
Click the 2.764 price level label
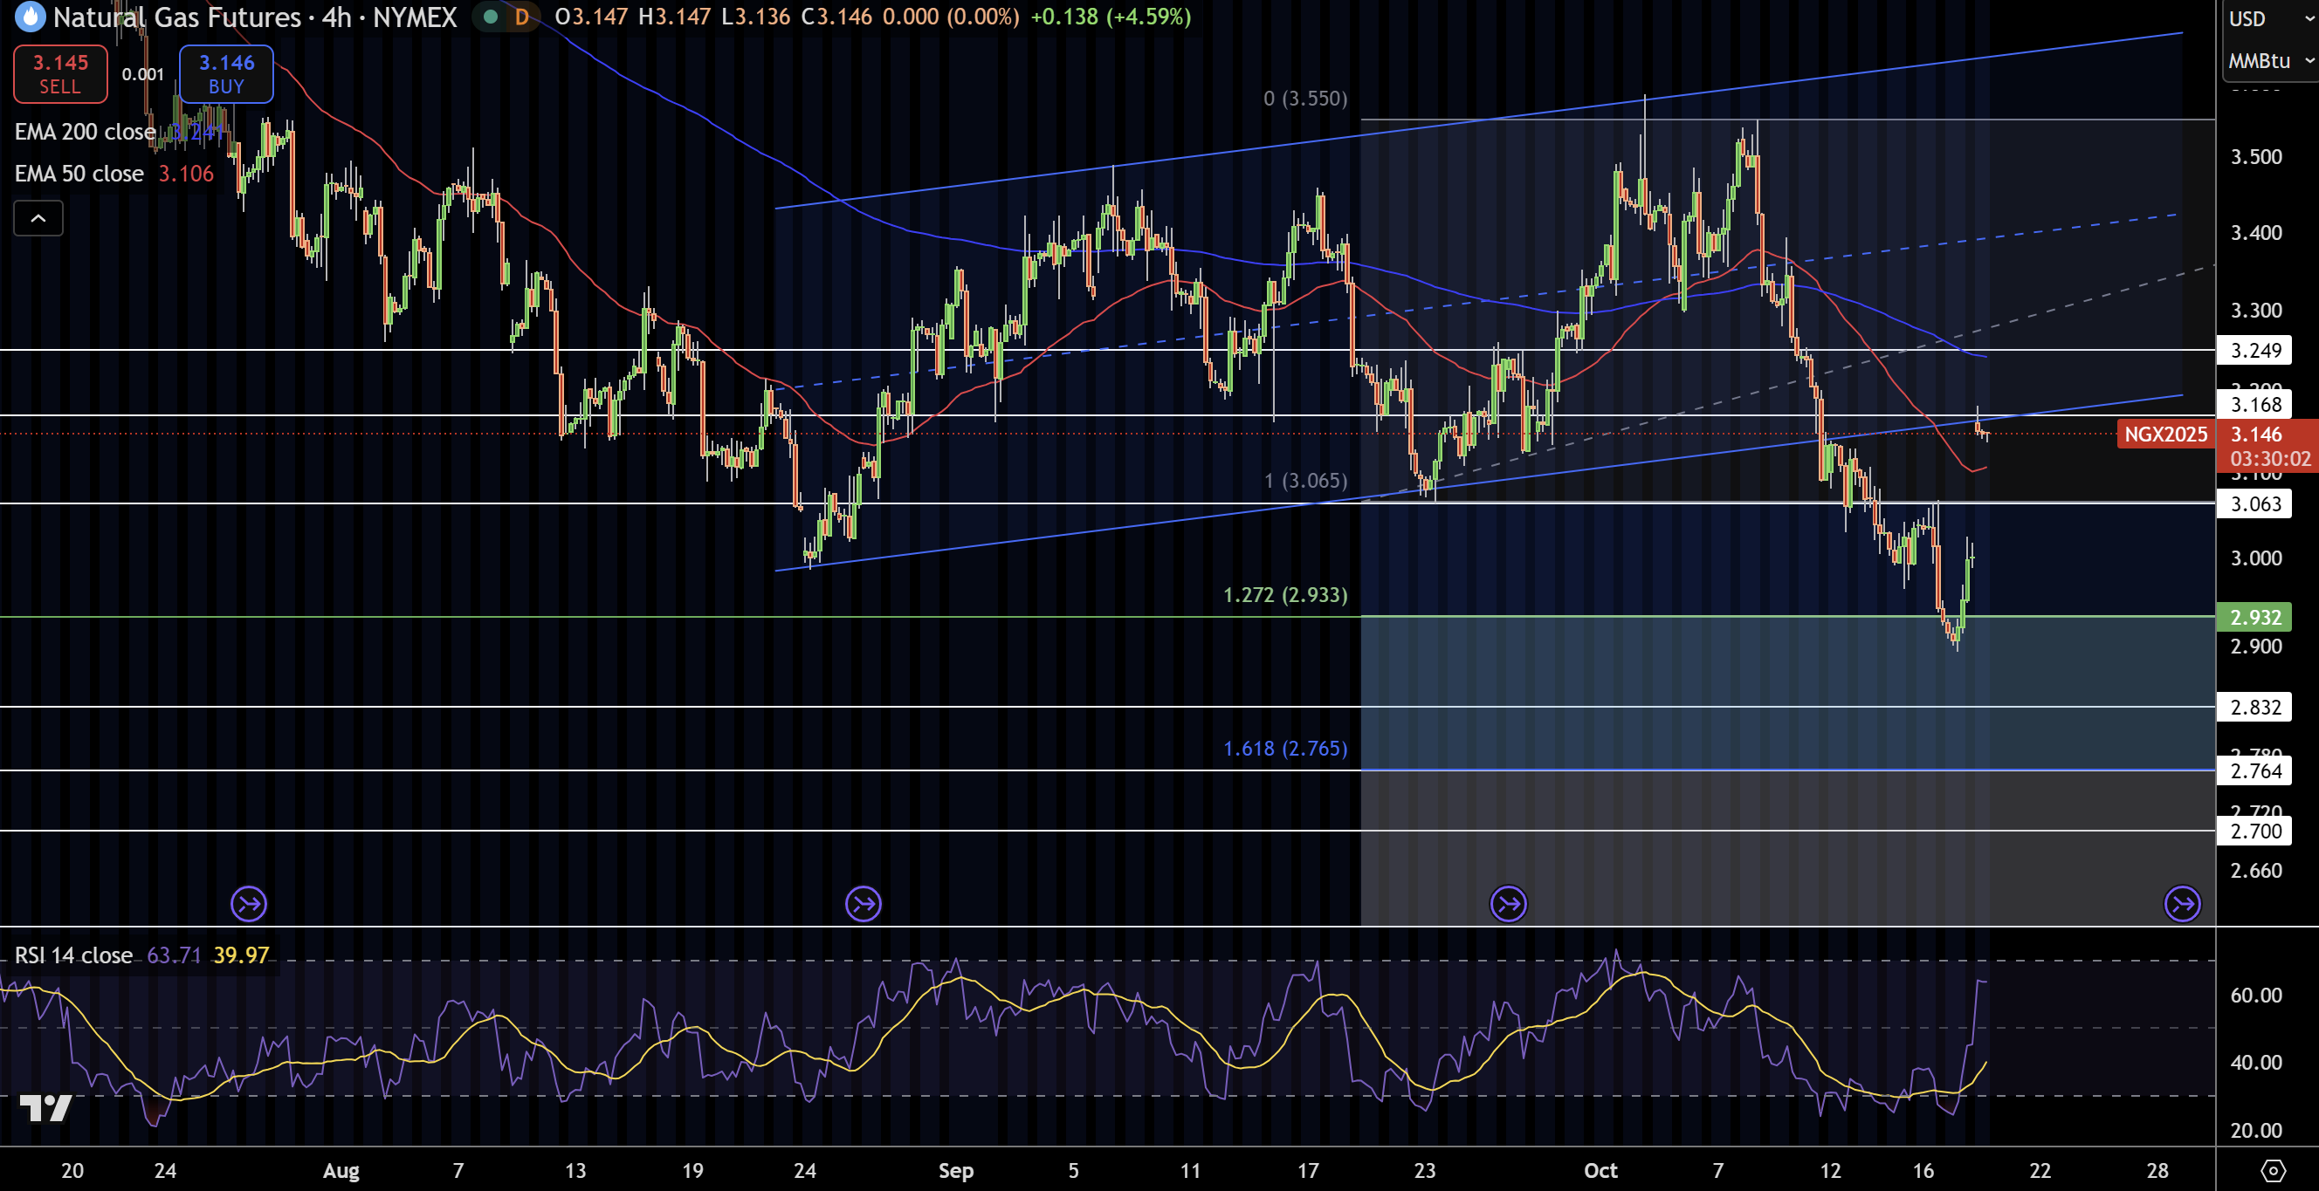[x=2255, y=771]
